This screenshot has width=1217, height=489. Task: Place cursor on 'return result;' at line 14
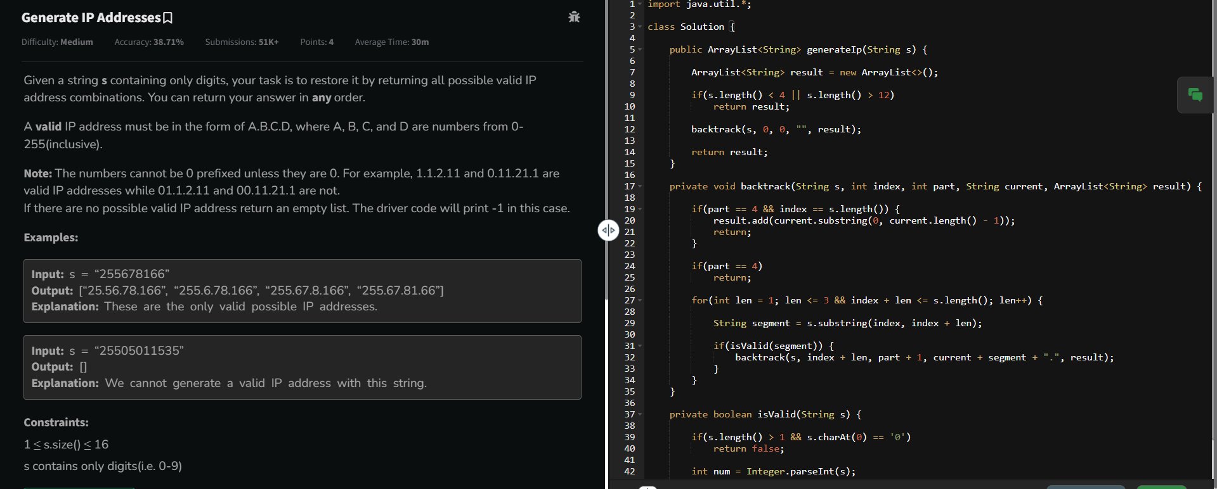729,152
